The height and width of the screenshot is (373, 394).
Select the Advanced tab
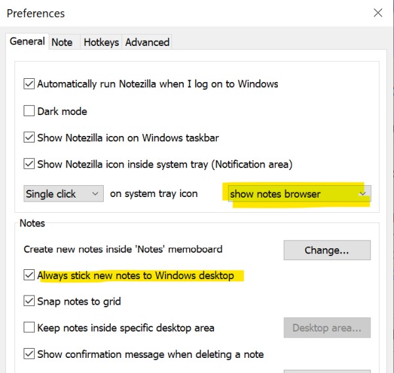coord(147,42)
